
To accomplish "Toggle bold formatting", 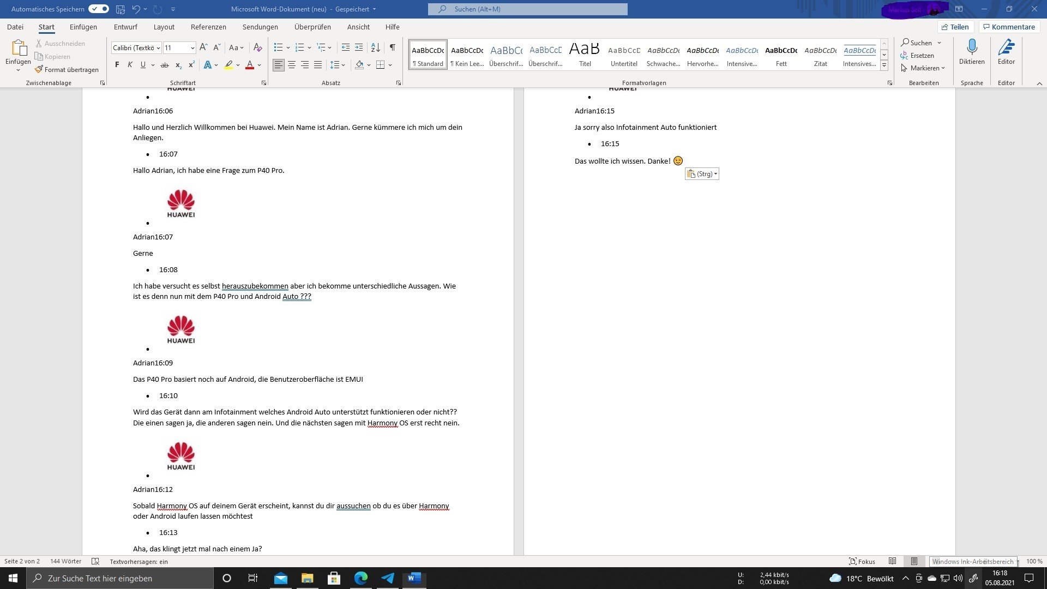I will coord(117,65).
